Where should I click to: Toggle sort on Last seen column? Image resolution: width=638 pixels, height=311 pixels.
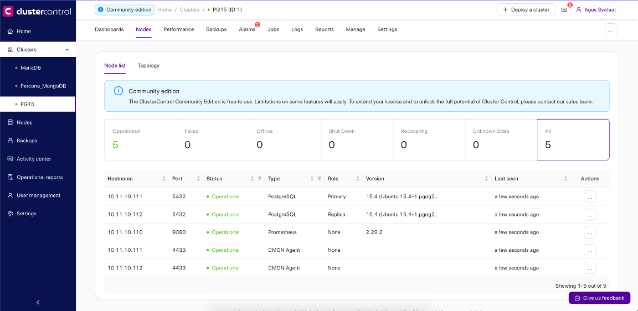click(x=565, y=179)
